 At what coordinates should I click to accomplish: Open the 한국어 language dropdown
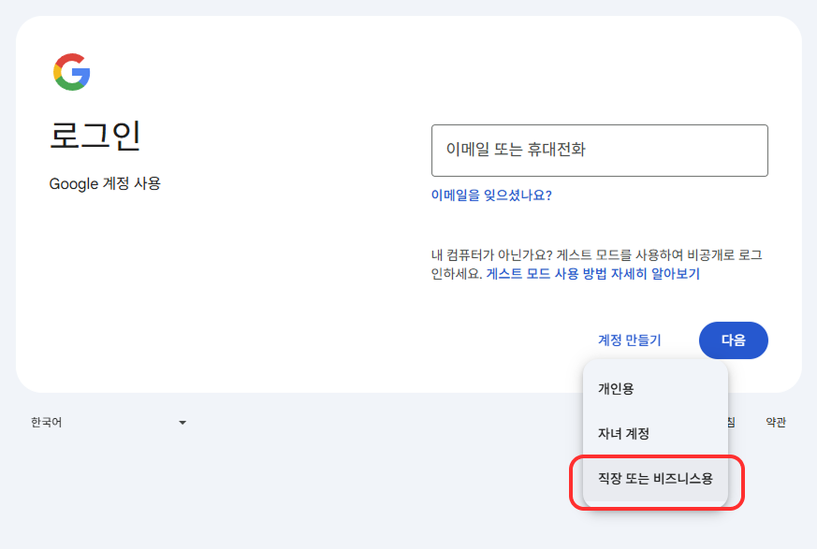(109, 423)
